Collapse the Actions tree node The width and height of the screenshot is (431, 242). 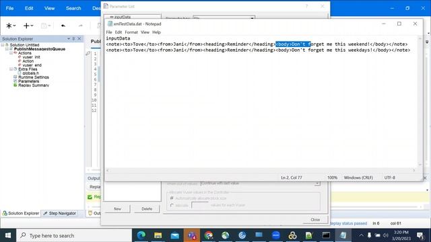[11, 53]
